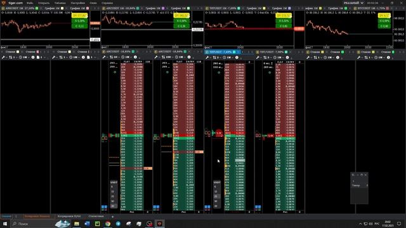Click info icon in leftmost Стакан panel
406x228 pixels.
(x=33, y=57)
